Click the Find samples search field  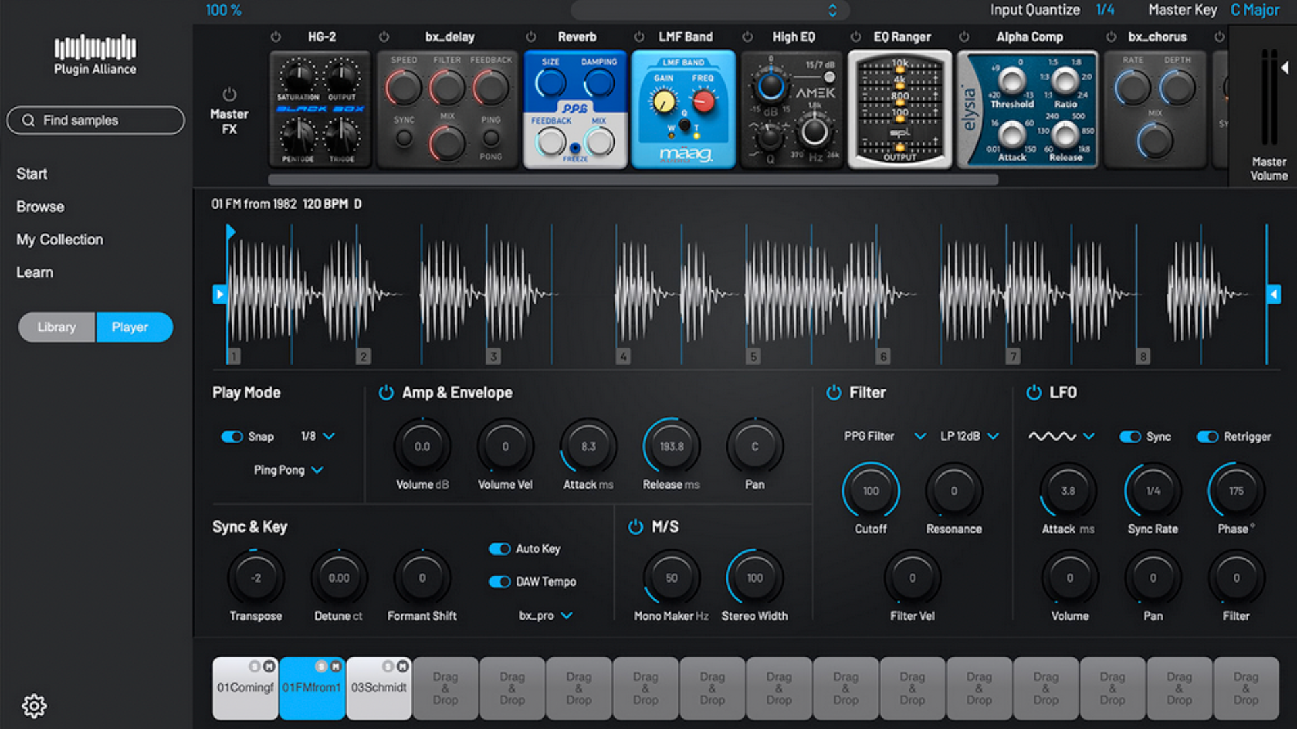(x=95, y=120)
